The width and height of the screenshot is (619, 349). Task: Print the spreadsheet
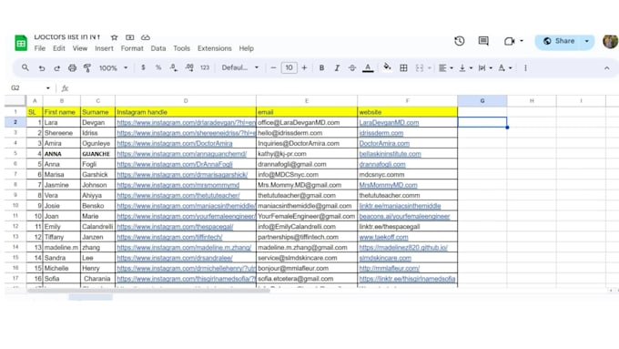pos(72,68)
